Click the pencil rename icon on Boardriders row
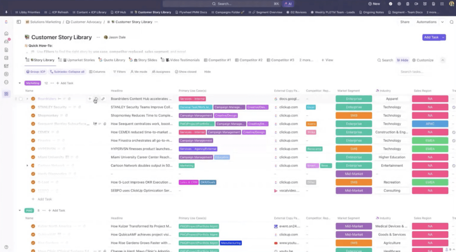The image size is (456, 252). [x=103, y=99]
